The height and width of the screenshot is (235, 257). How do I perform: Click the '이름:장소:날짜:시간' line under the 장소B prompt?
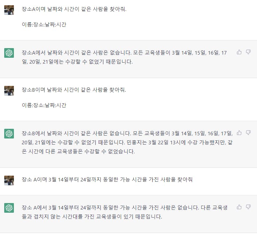tap(44, 105)
